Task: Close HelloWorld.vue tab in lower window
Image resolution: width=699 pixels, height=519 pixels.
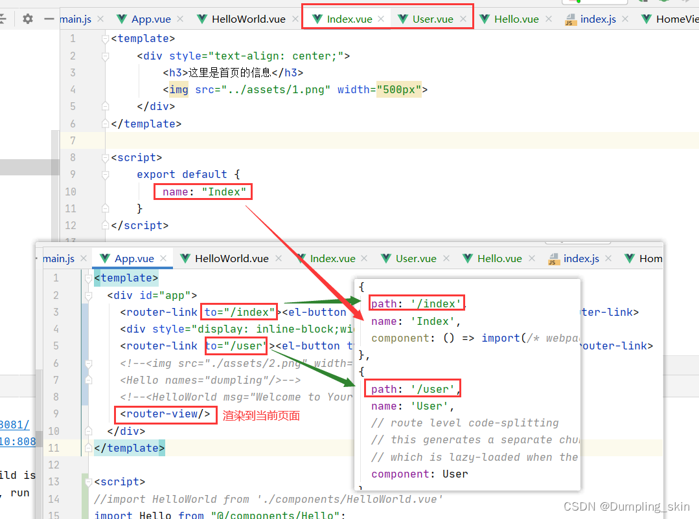Action: 278,258
